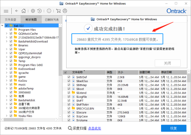Open the info icon
The width and height of the screenshot is (191, 135).
click(x=49, y=11)
